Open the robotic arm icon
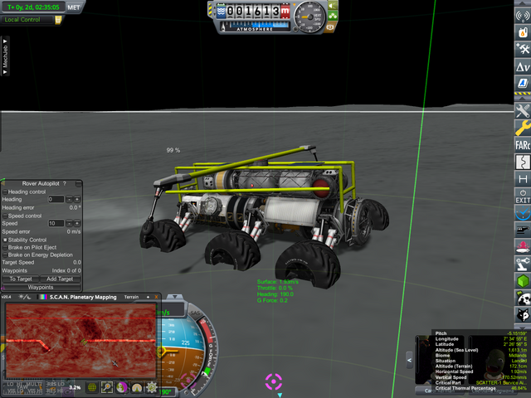 click(523, 264)
